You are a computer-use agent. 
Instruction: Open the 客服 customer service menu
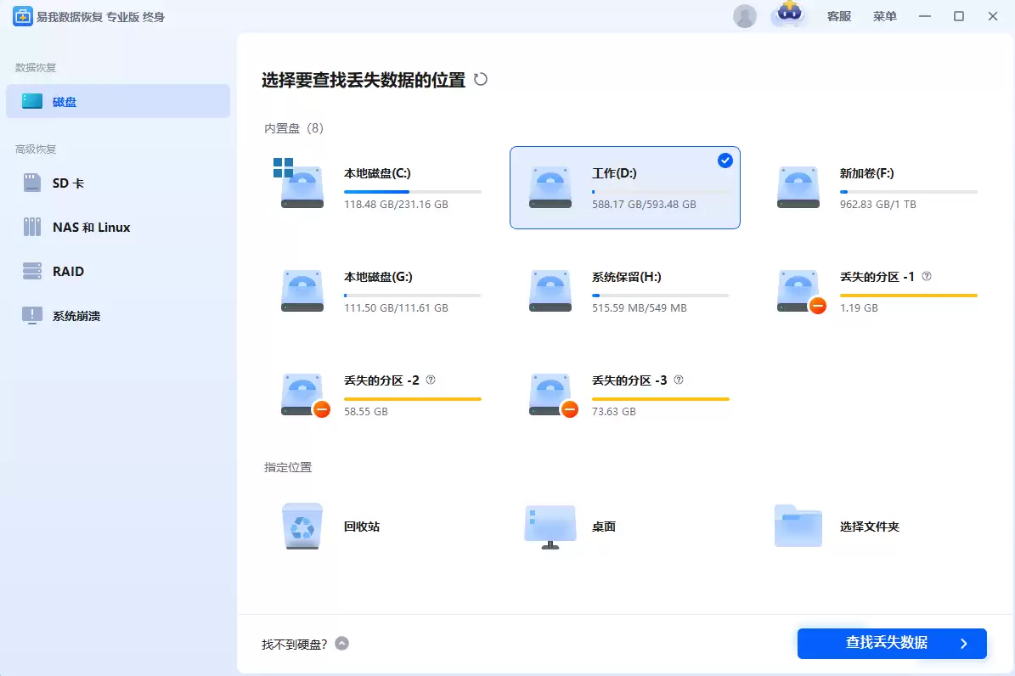coord(838,16)
